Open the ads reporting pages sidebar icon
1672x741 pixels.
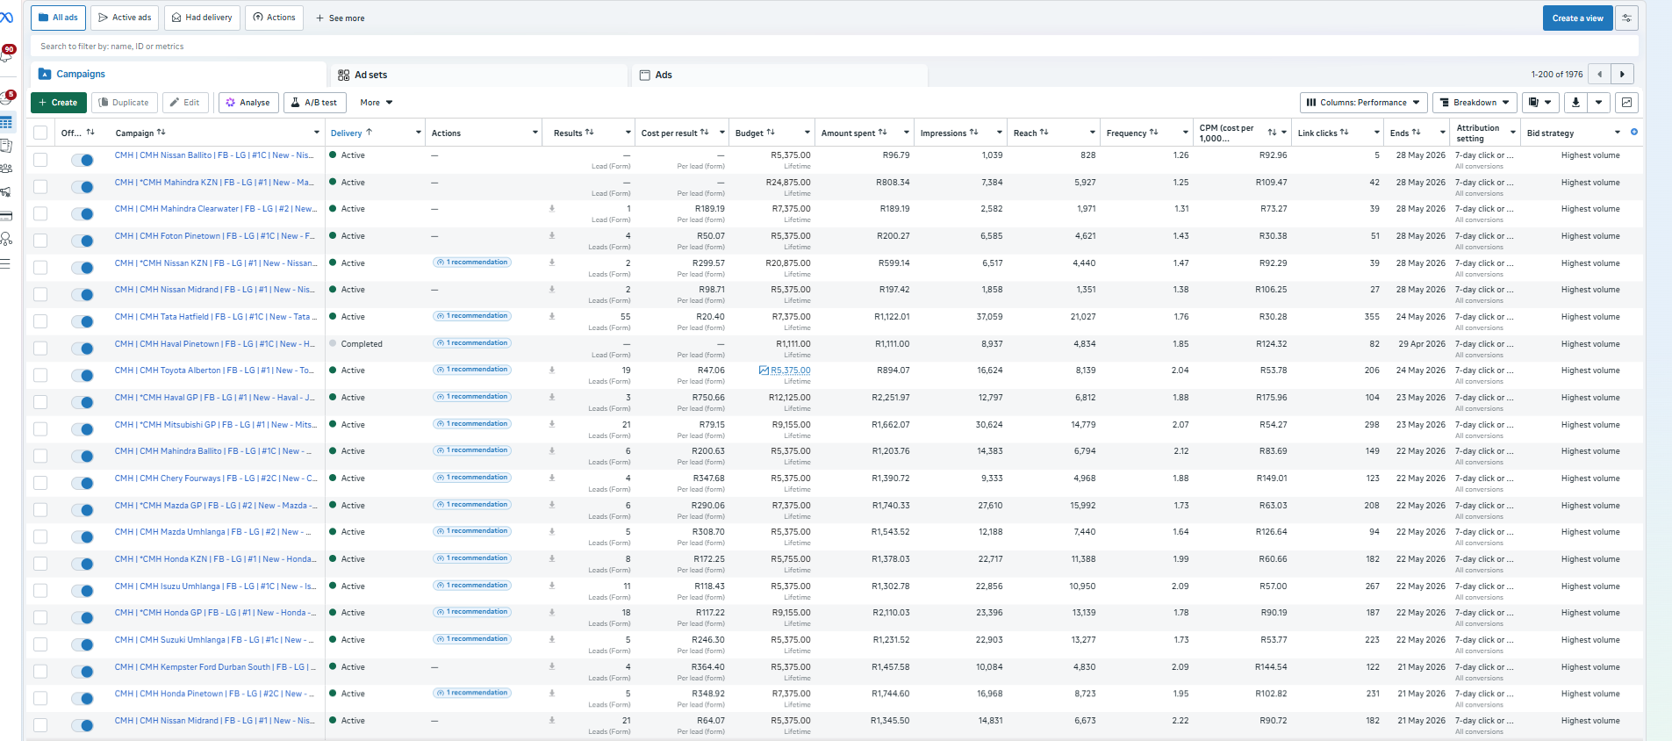pos(6,146)
